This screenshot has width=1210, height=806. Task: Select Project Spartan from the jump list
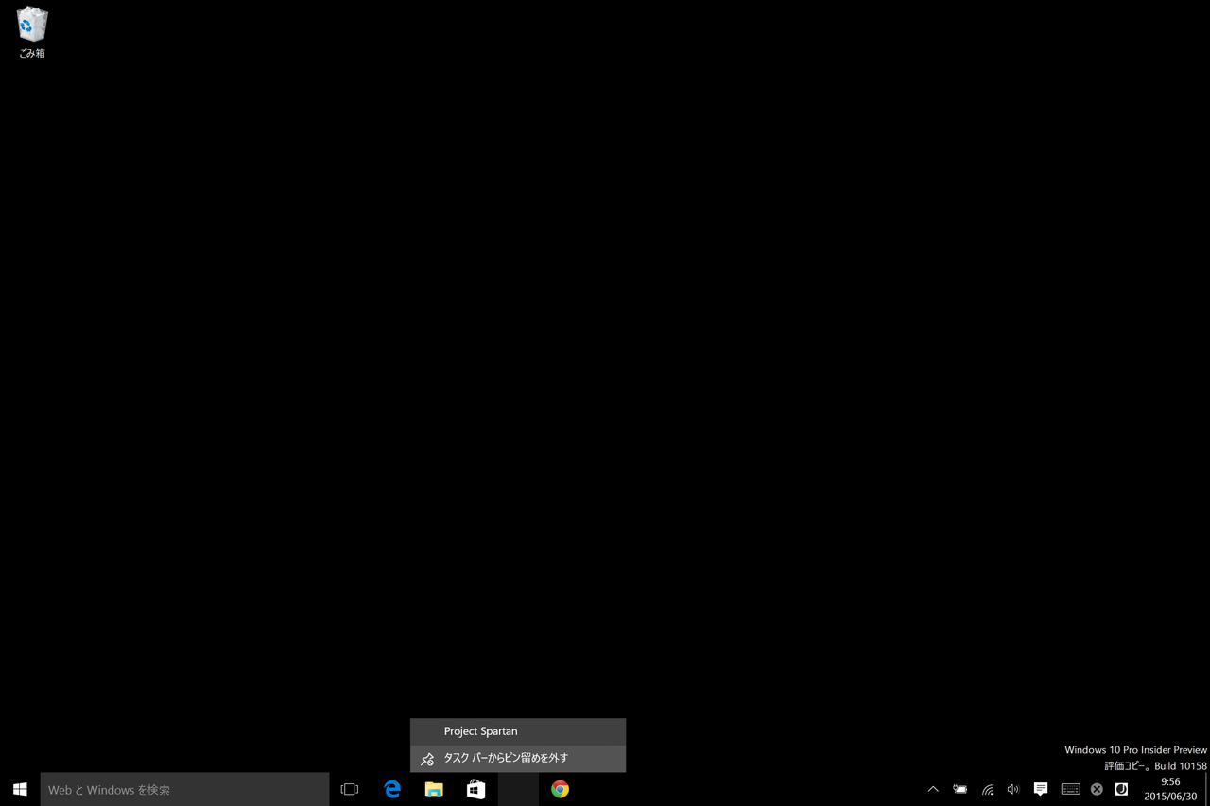(481, 730)
